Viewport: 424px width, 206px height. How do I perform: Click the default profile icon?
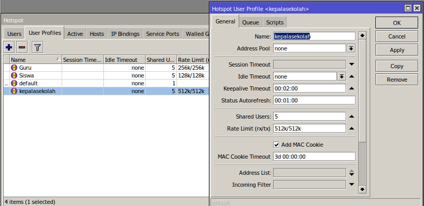click(14, 83)
